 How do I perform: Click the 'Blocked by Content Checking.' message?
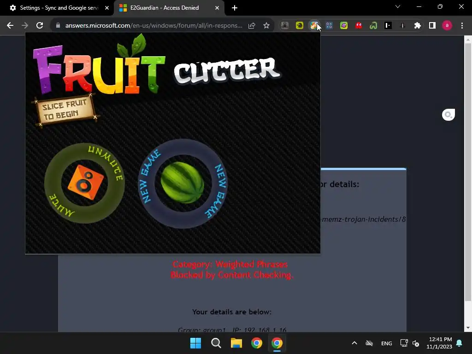232,275
